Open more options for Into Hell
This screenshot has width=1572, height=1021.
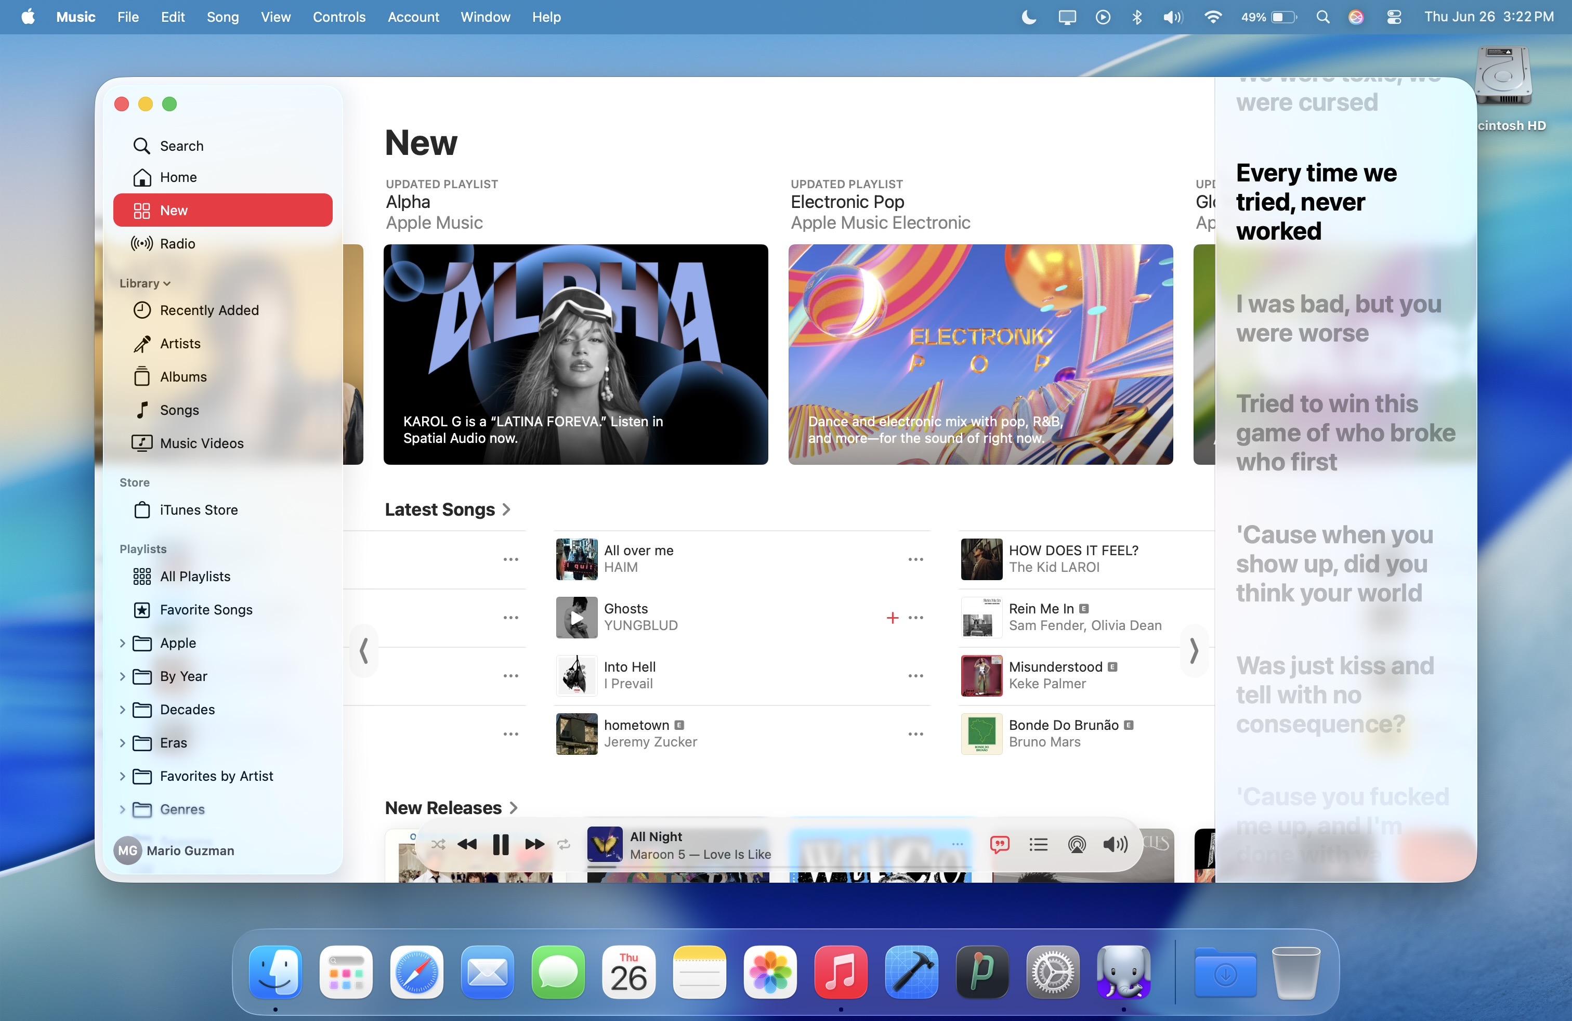[x=915, y=676]
